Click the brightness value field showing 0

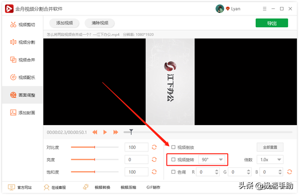click(137, 159)
